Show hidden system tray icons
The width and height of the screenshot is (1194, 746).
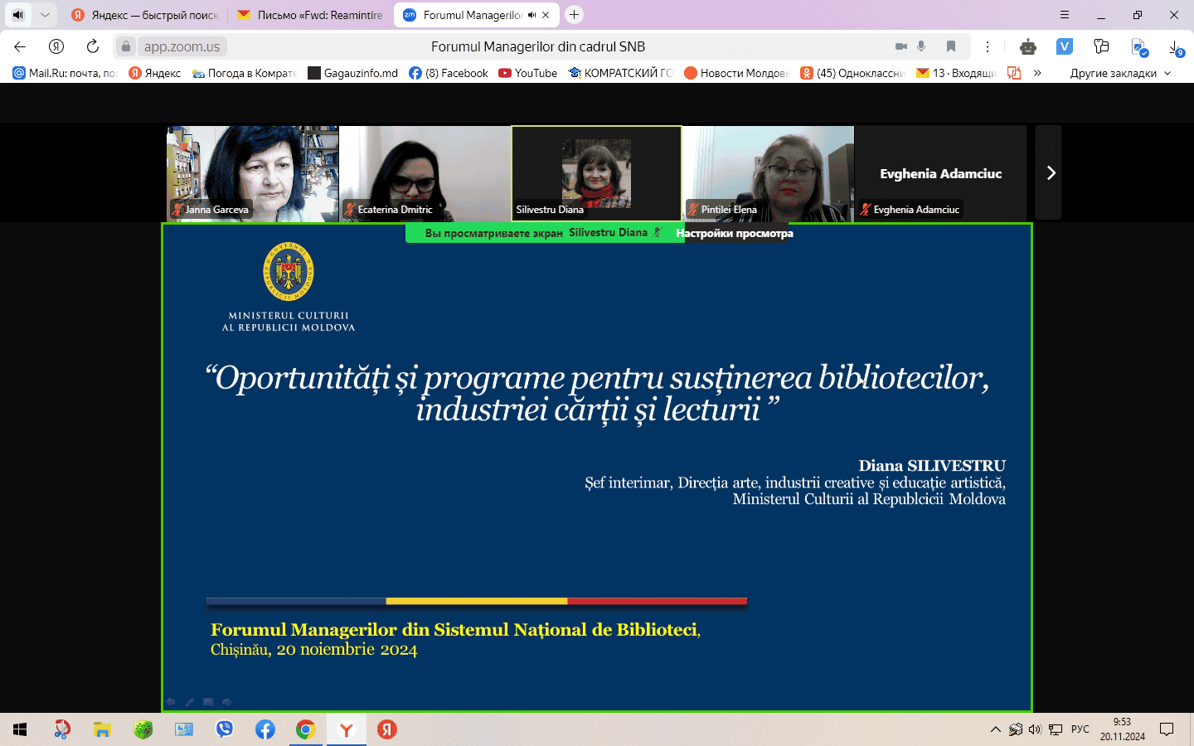pos(995,729)
